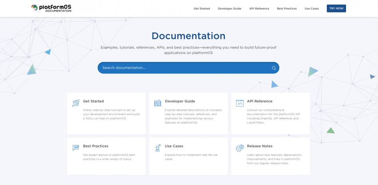This screenshot has height=185, width=378.
Task: Open API Reference in top navigation
Action: pyautogui.click(x=259, y=8)
